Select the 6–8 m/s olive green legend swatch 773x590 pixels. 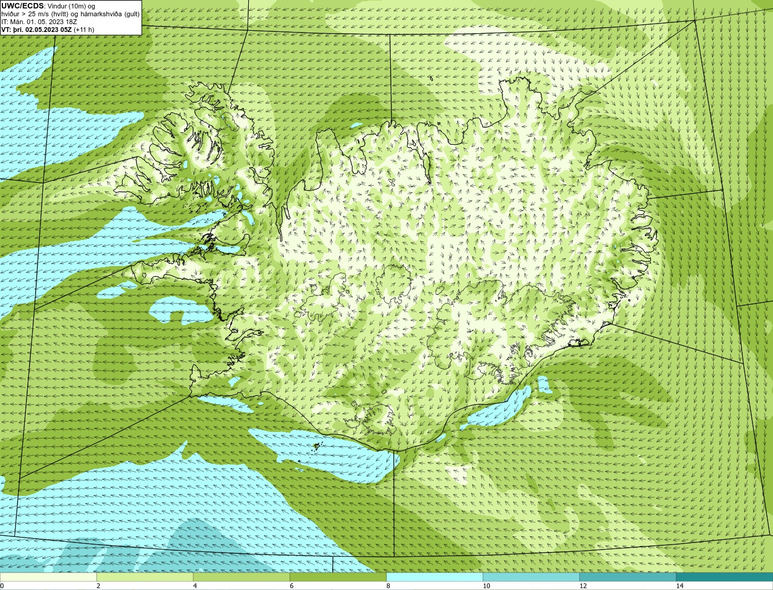tap(338, 577)
